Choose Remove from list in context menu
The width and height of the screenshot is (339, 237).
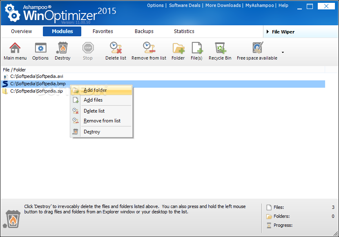tap(101, 121)
